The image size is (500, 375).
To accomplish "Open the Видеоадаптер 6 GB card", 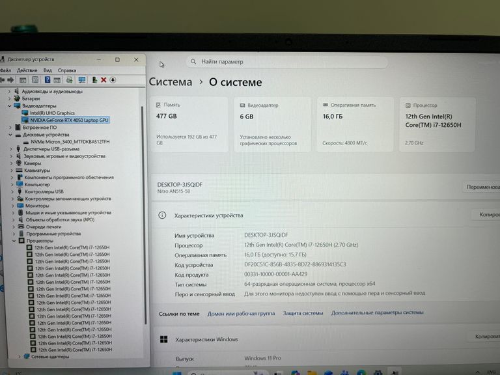I will (x=272, y=124).
